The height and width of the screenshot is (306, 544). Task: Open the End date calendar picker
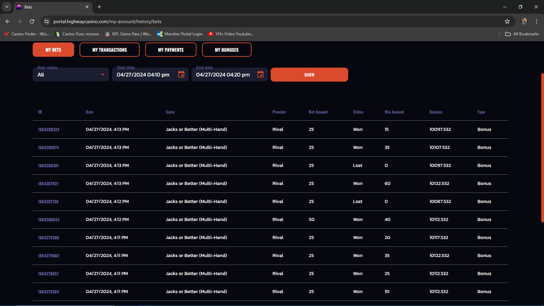pos(260,74)
